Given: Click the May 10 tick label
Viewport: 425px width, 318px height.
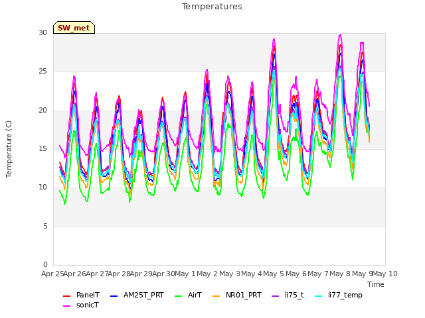Looking at the screenshot, I should (x=385, y=274).
